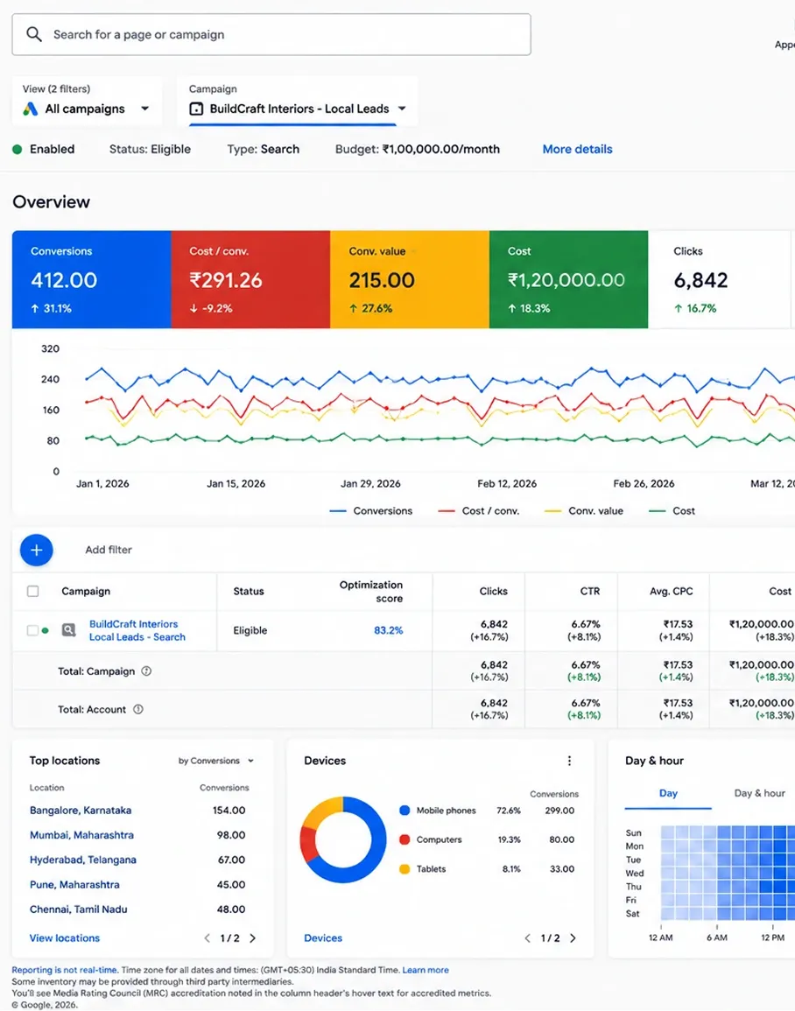The image size is (795, 1011).
Task: Open the Conv. value scorecard metric dropdown
Action: pyautogui.click(x=413, y=251)
